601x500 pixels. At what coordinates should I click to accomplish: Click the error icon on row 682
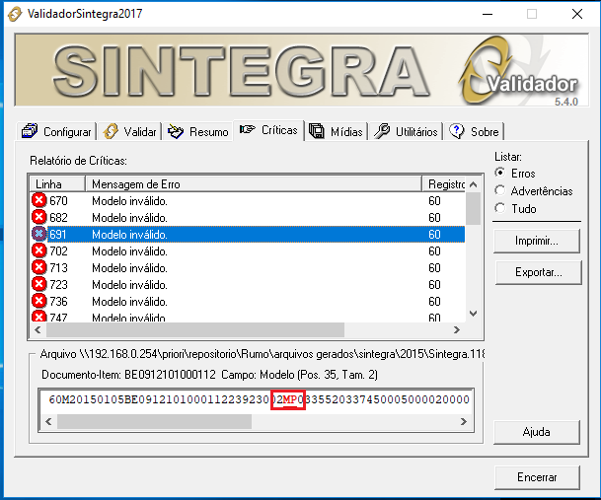[x=38, y=217]
